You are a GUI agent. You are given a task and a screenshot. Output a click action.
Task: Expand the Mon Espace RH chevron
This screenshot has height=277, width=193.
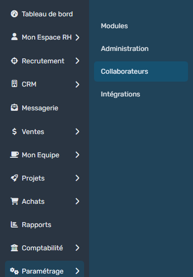[x=77, y=38]
